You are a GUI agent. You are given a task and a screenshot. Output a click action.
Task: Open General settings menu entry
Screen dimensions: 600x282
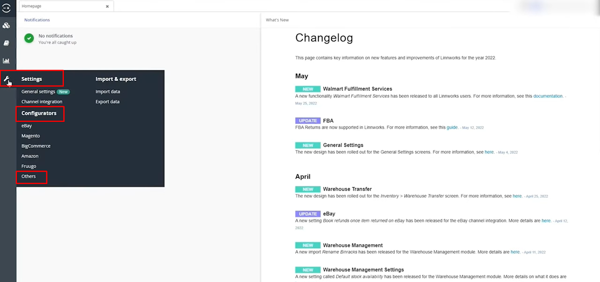pos(38,92)
